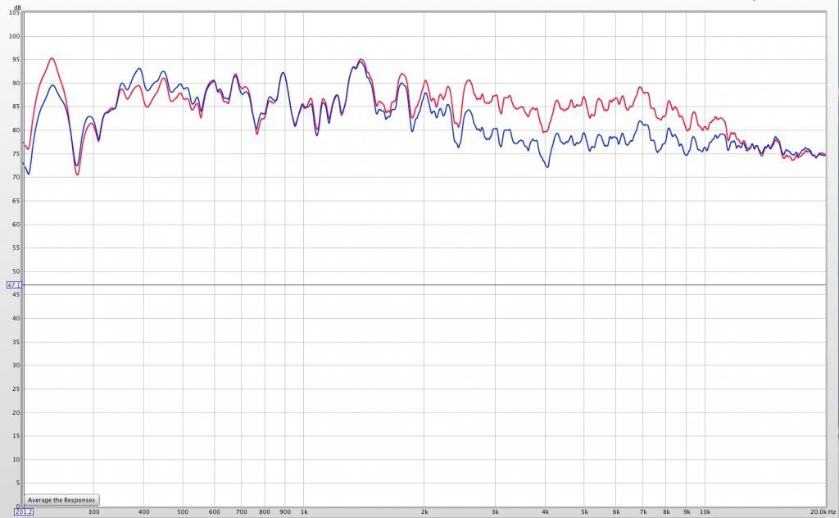
Task: Click the 2k label on the frequency axis
Action: 424,512
